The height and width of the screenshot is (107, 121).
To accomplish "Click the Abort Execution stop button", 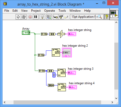I will [x=30, y=17].
